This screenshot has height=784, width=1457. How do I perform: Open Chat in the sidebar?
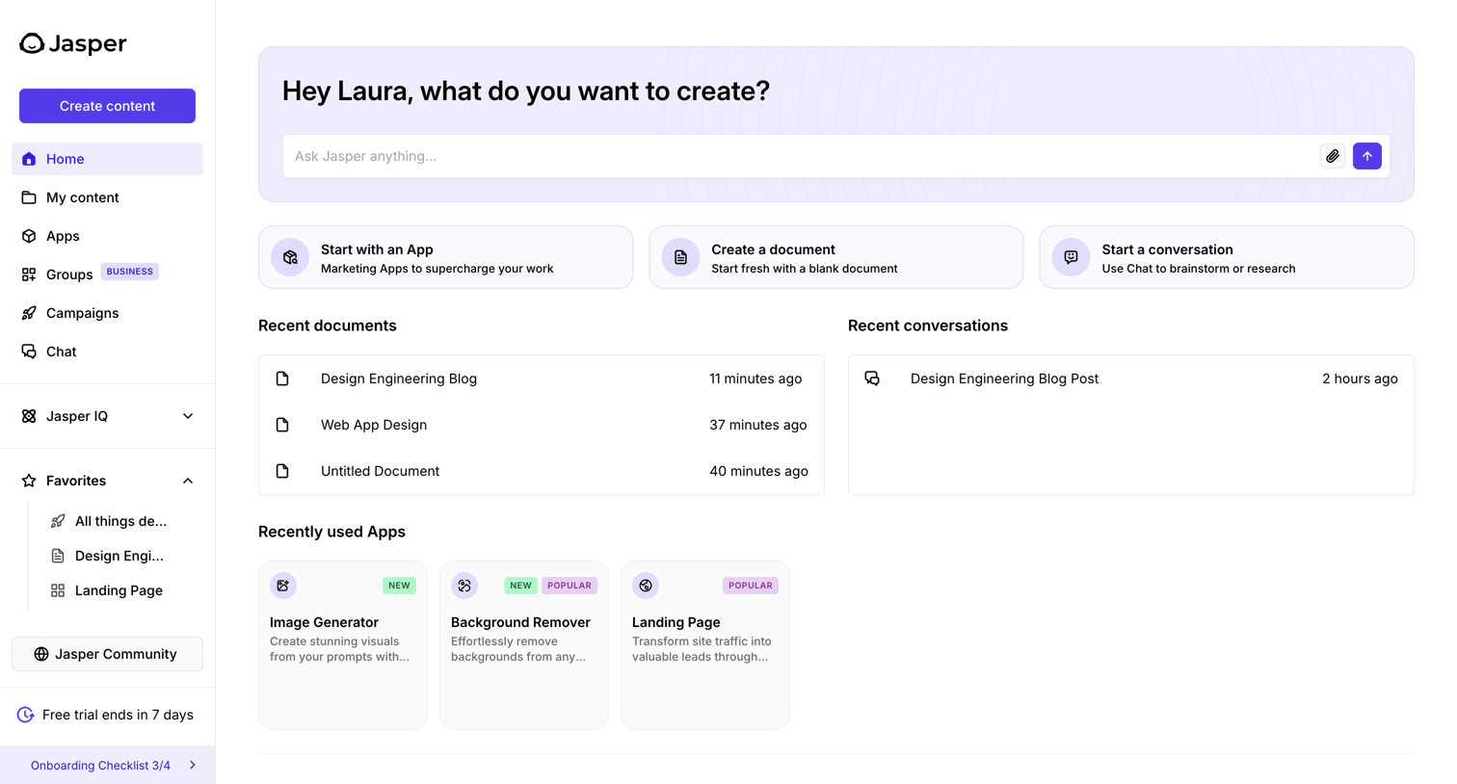(107, 352)
